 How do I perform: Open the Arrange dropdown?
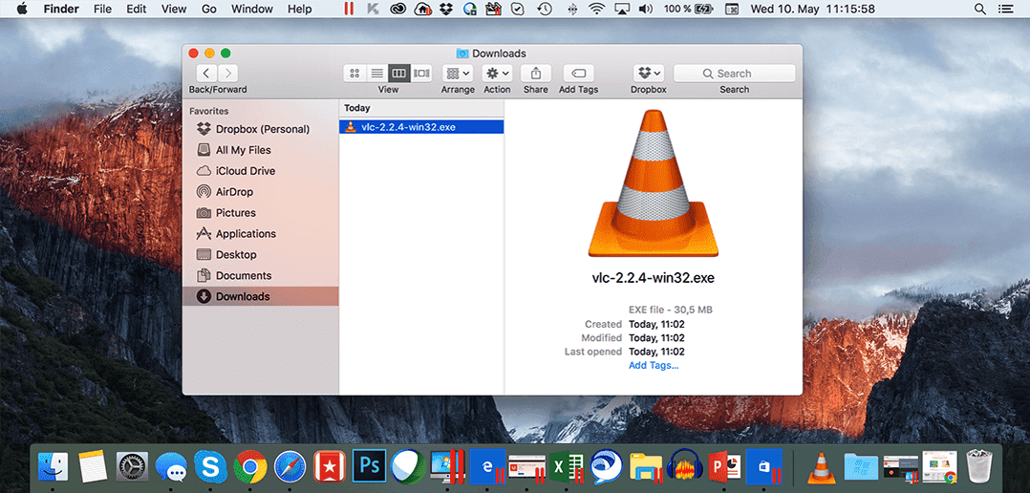(458, 74)
